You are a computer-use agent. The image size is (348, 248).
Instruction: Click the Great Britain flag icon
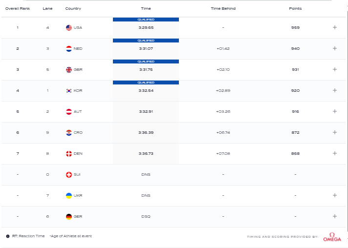[69, 70]
